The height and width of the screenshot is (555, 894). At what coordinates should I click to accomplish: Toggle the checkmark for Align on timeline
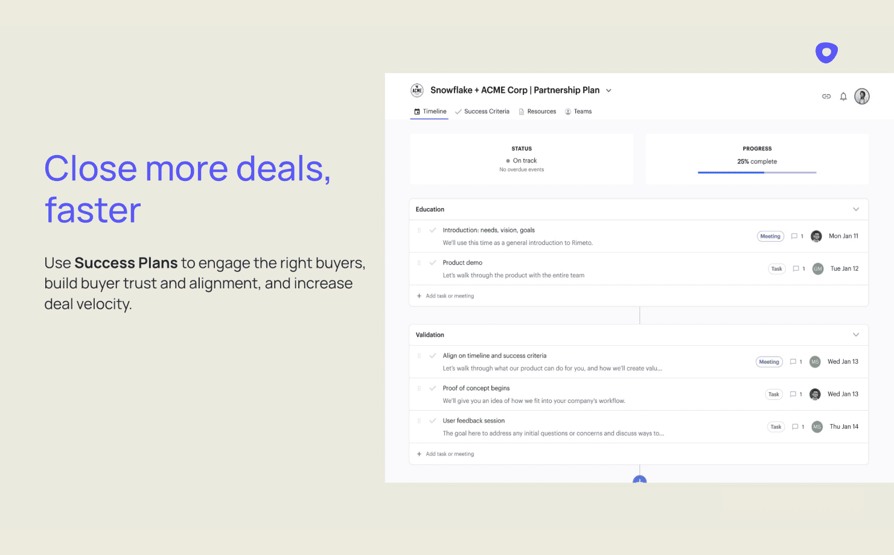[433, 355]
